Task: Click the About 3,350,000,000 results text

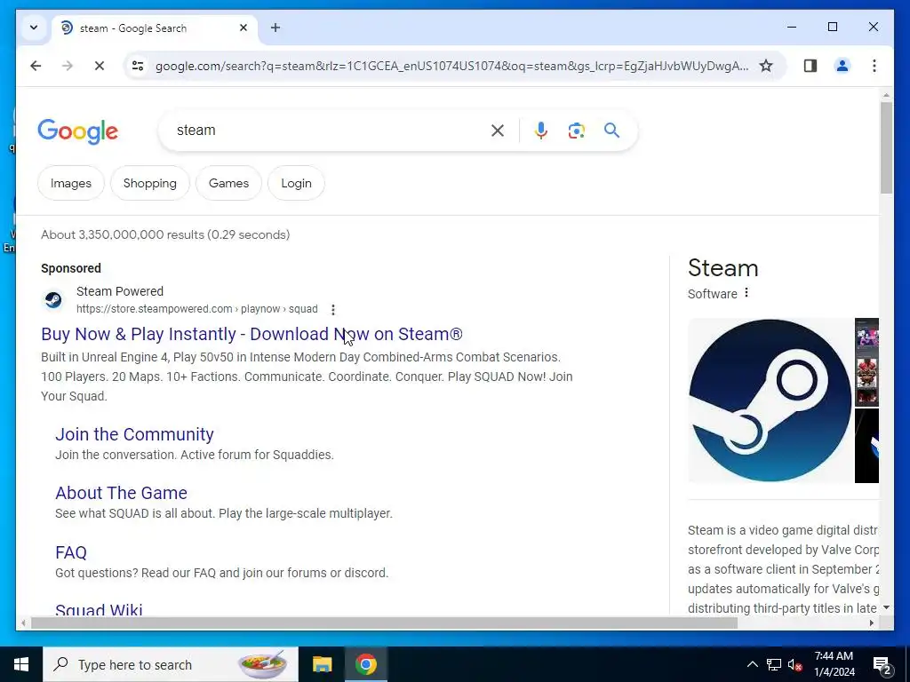Action: pyautogui.click(x=165, y=234)
